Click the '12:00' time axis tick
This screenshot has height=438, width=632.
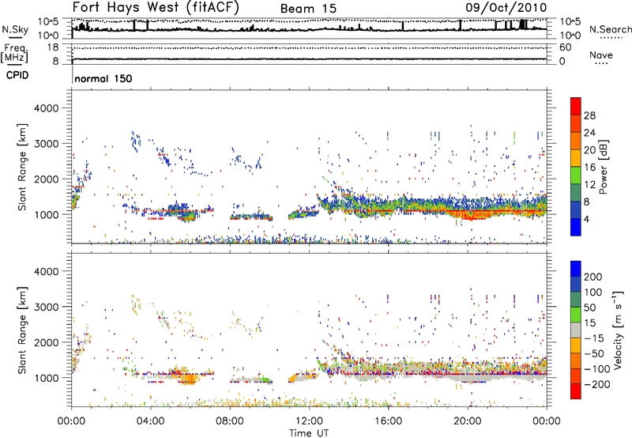[x=309, y=421]
